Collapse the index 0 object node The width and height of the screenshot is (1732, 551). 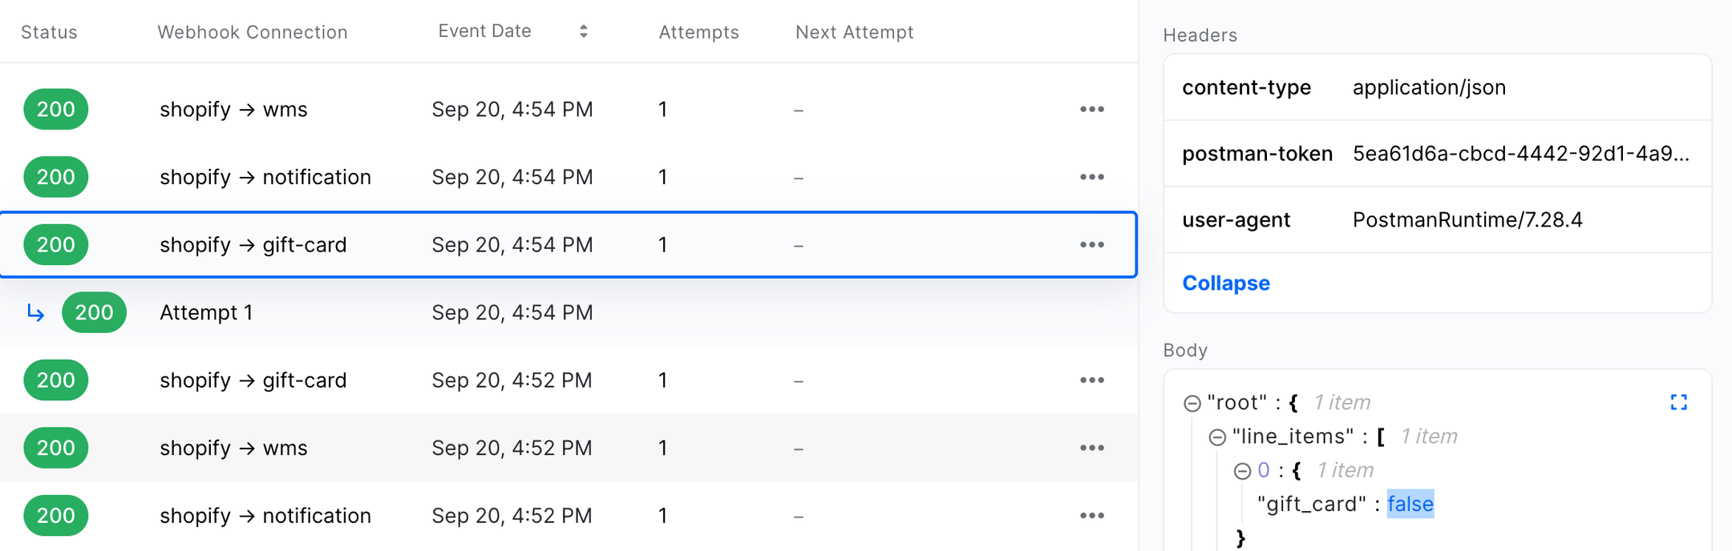click(1242, 471)
